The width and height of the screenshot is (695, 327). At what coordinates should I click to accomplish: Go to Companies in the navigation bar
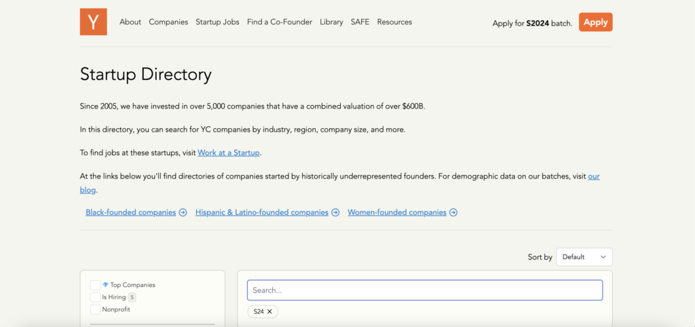[x=168, y=22]
